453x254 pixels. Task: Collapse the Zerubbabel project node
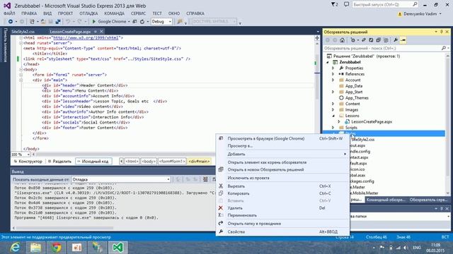click(328, 62)
